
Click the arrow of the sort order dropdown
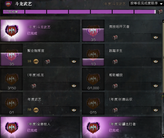(x=161, y=4)
